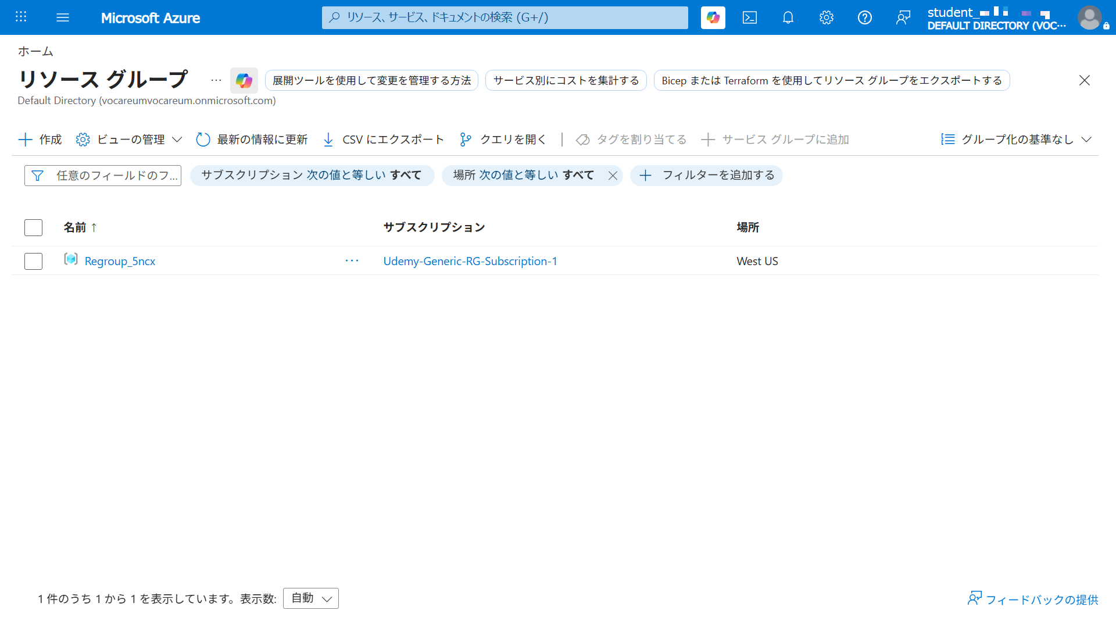This screenshot has height=628, width=1116.
Task: Click タグを割り当てる
Action: point(631,140)
